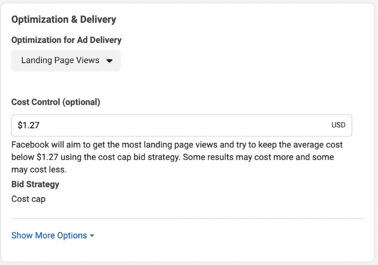Click the caret arrow beside Landing Page Views
The image size is (378, 265).
[x=109, y=61]
